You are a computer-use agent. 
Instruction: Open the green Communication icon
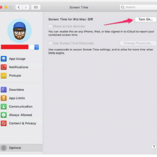(3, 106)
